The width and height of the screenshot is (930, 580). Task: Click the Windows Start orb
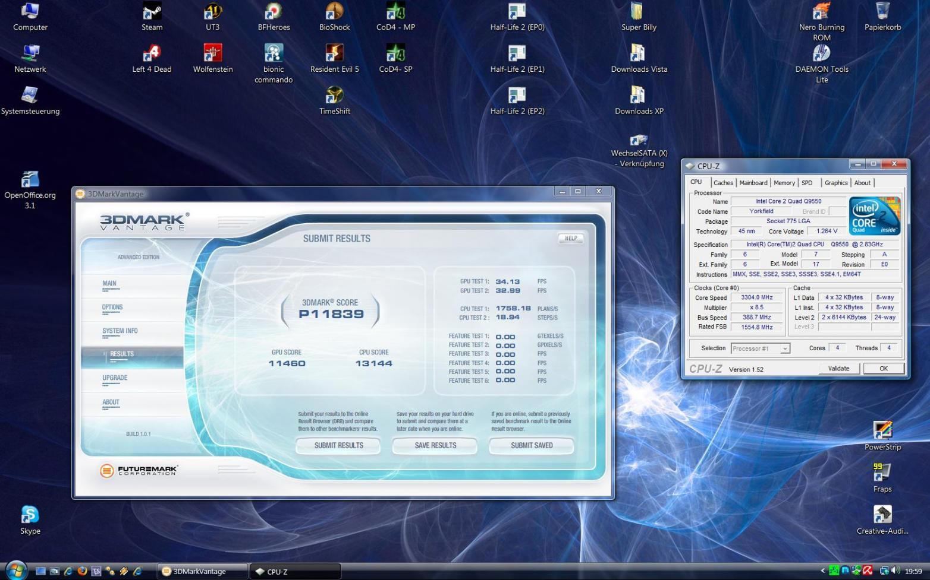click(x=16, y=571)
